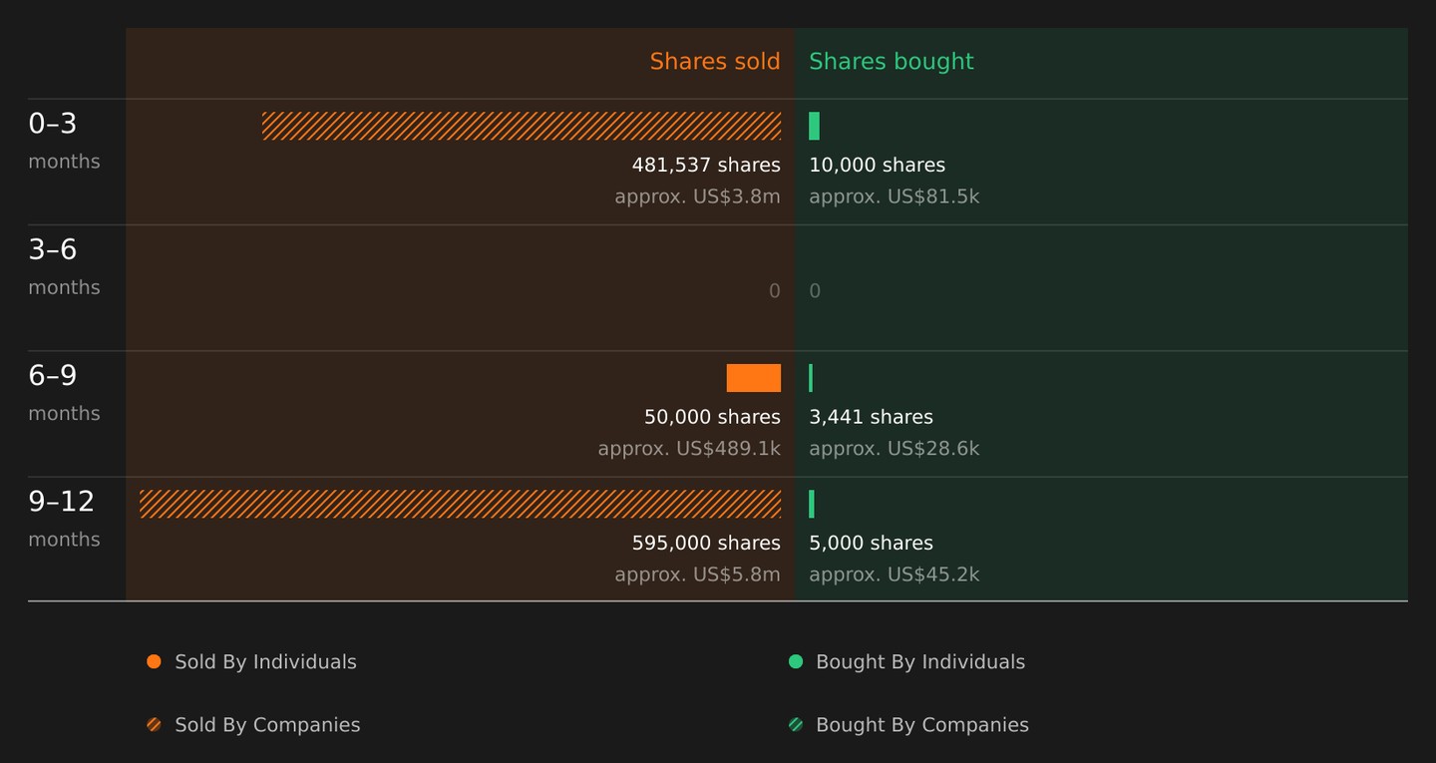This screenshot has width=1436, height=763.
Task: Click the Sold By Companies striped legend dot
Action: pos(154,725)
